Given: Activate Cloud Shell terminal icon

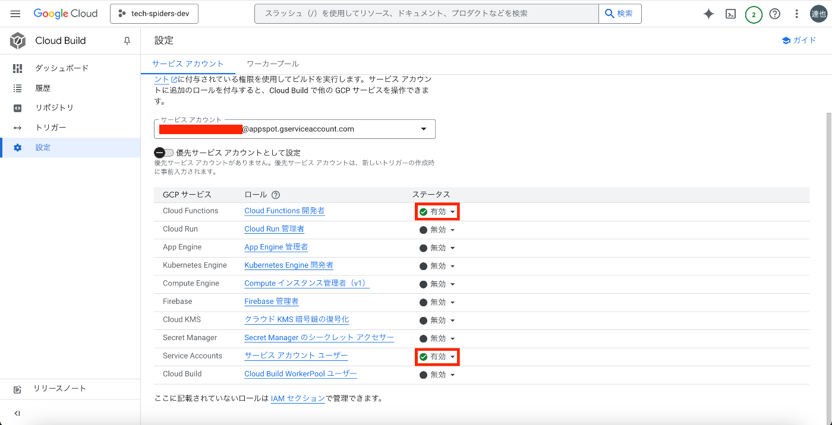Looking at the screenshot, I should [731, 14].
